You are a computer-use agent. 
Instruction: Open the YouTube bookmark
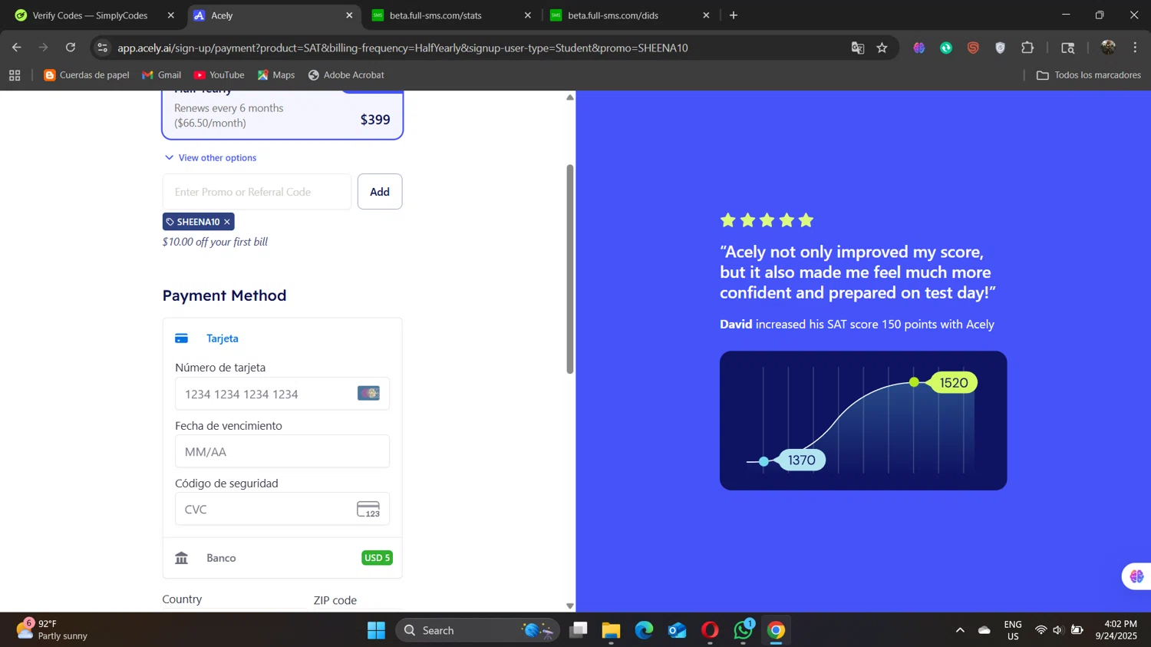pos(219,75)
